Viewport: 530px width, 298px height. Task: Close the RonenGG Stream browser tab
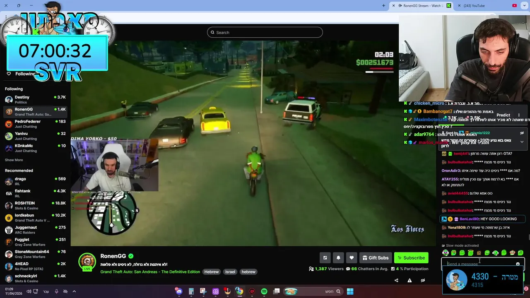point(393,6)
